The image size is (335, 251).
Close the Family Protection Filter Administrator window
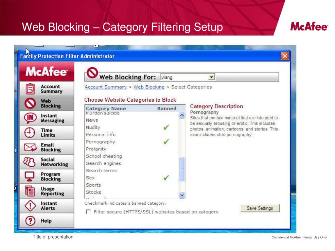pos(285,56)
